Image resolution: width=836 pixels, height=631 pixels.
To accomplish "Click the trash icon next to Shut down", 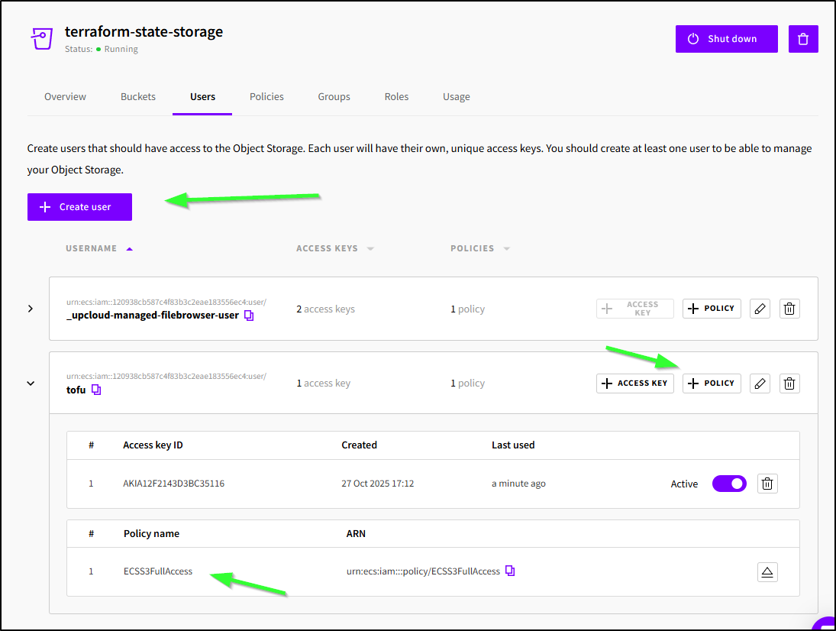I will pyautogui.click(x=803, y=39).
